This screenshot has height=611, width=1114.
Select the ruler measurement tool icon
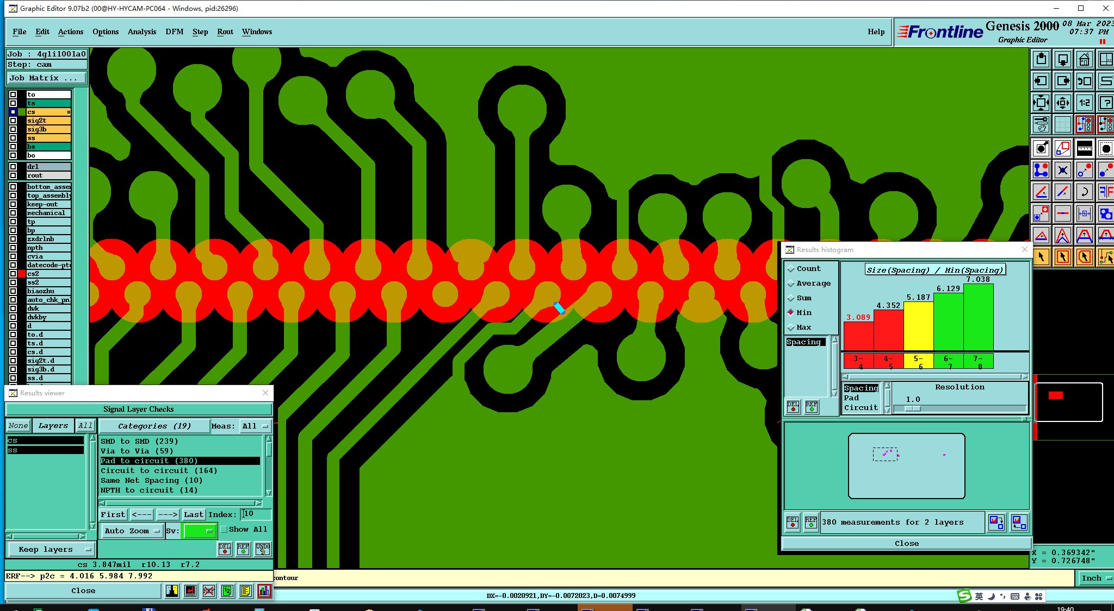1084,148
